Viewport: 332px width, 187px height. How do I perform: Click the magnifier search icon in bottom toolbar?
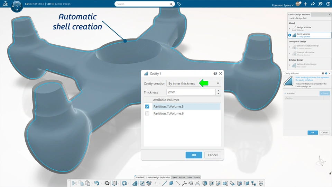(107, 183)
